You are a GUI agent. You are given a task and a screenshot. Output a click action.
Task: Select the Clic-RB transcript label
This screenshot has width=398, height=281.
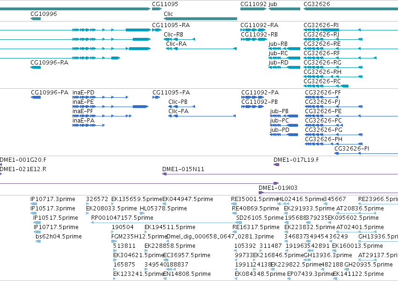[174, 35]
